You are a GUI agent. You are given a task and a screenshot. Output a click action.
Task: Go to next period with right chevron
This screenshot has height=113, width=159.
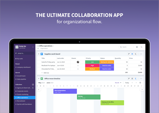click(x=136, y=83)
